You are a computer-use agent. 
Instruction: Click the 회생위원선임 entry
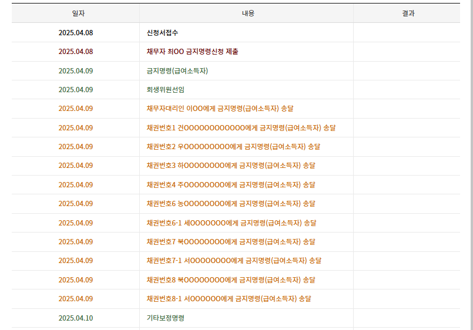[x=165, y=90]
